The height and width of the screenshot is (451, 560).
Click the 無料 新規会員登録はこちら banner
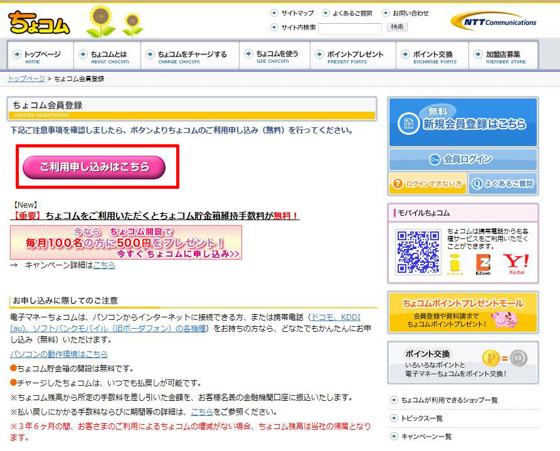click(463, 122)
